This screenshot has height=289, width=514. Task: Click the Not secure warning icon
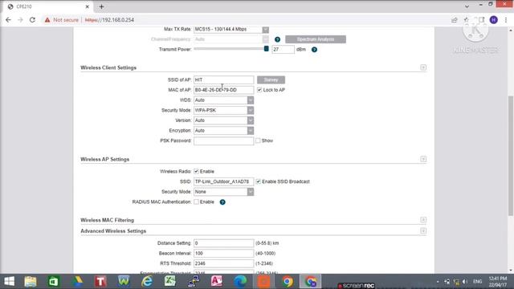pos(47,20)
